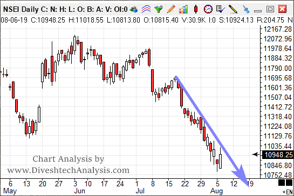Click the green funnel filter icon
294x196 pixels.
pos(159,9)
